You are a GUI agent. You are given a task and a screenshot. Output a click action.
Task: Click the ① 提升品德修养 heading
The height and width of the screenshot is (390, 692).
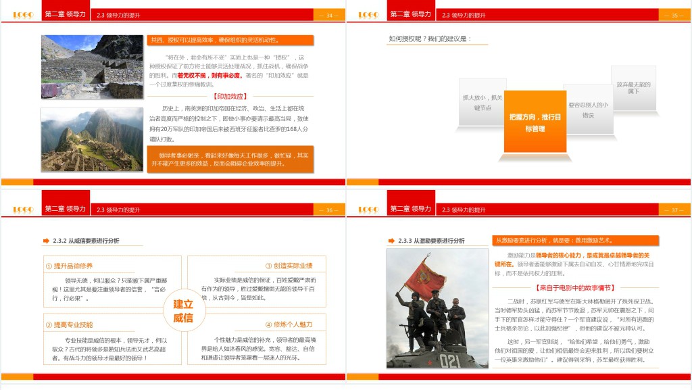(x=70, y=266)
